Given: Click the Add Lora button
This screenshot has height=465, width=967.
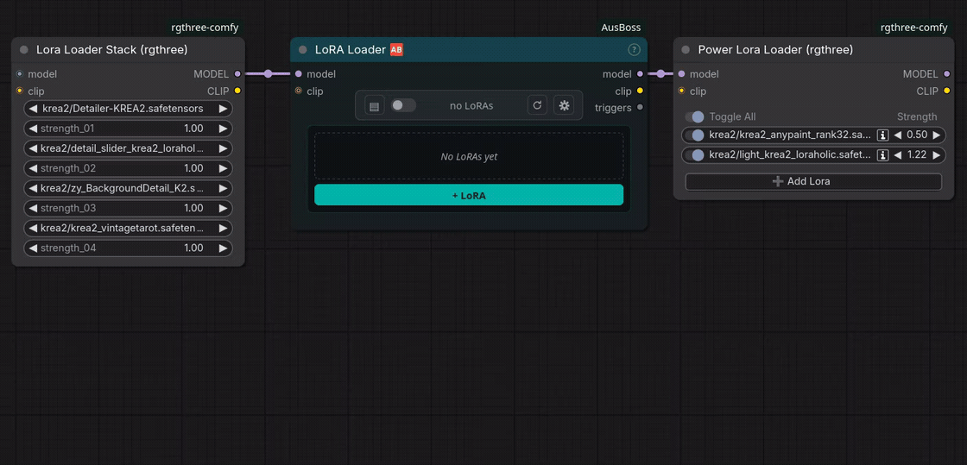Looking at the screenshot, I should (x=813, y=182).
